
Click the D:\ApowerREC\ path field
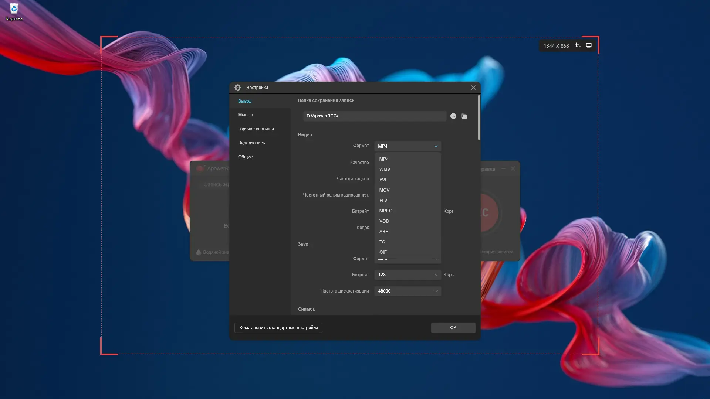[374, 116]
